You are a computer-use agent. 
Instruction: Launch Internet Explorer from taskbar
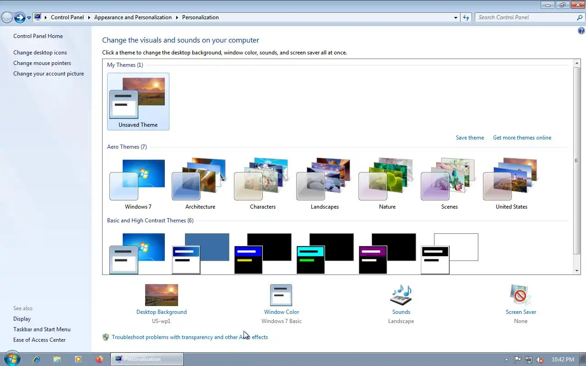click(37, 359)
